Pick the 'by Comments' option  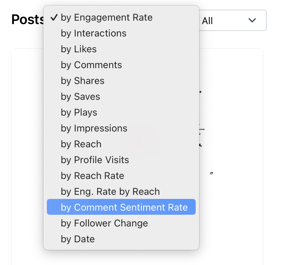[91, 65]
